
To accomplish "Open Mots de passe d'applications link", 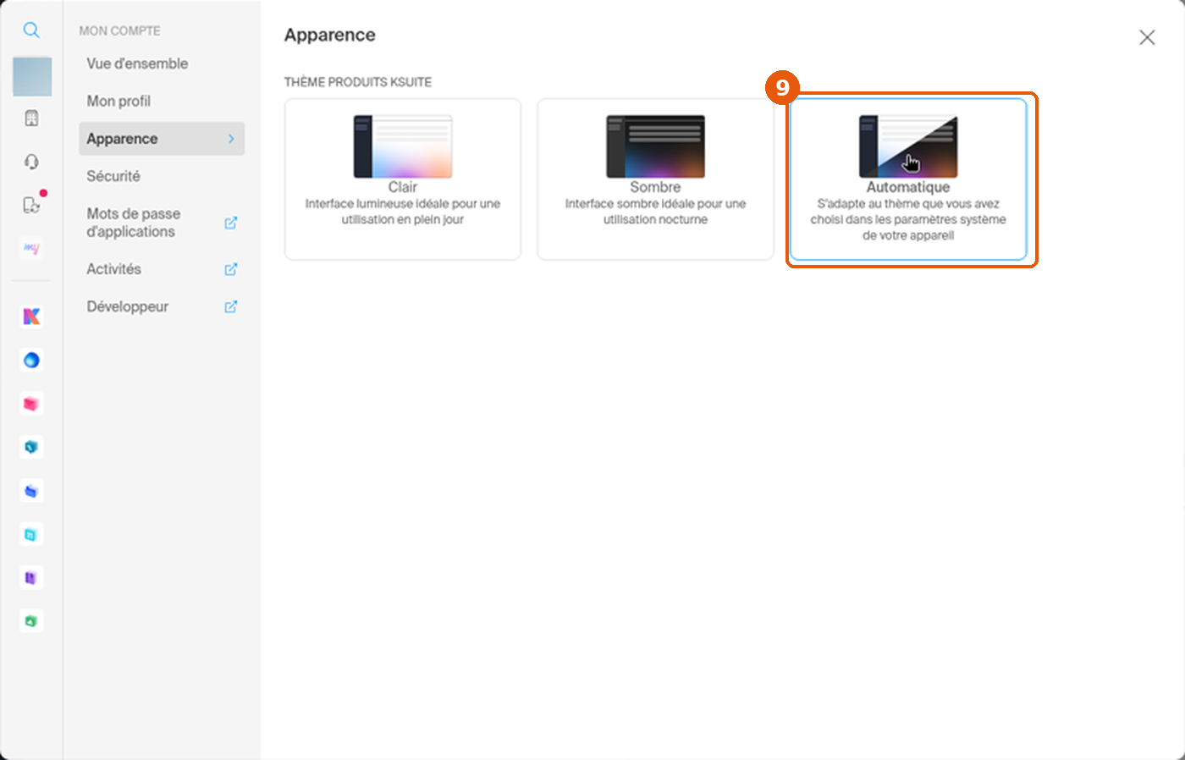I will coord(162,223).
